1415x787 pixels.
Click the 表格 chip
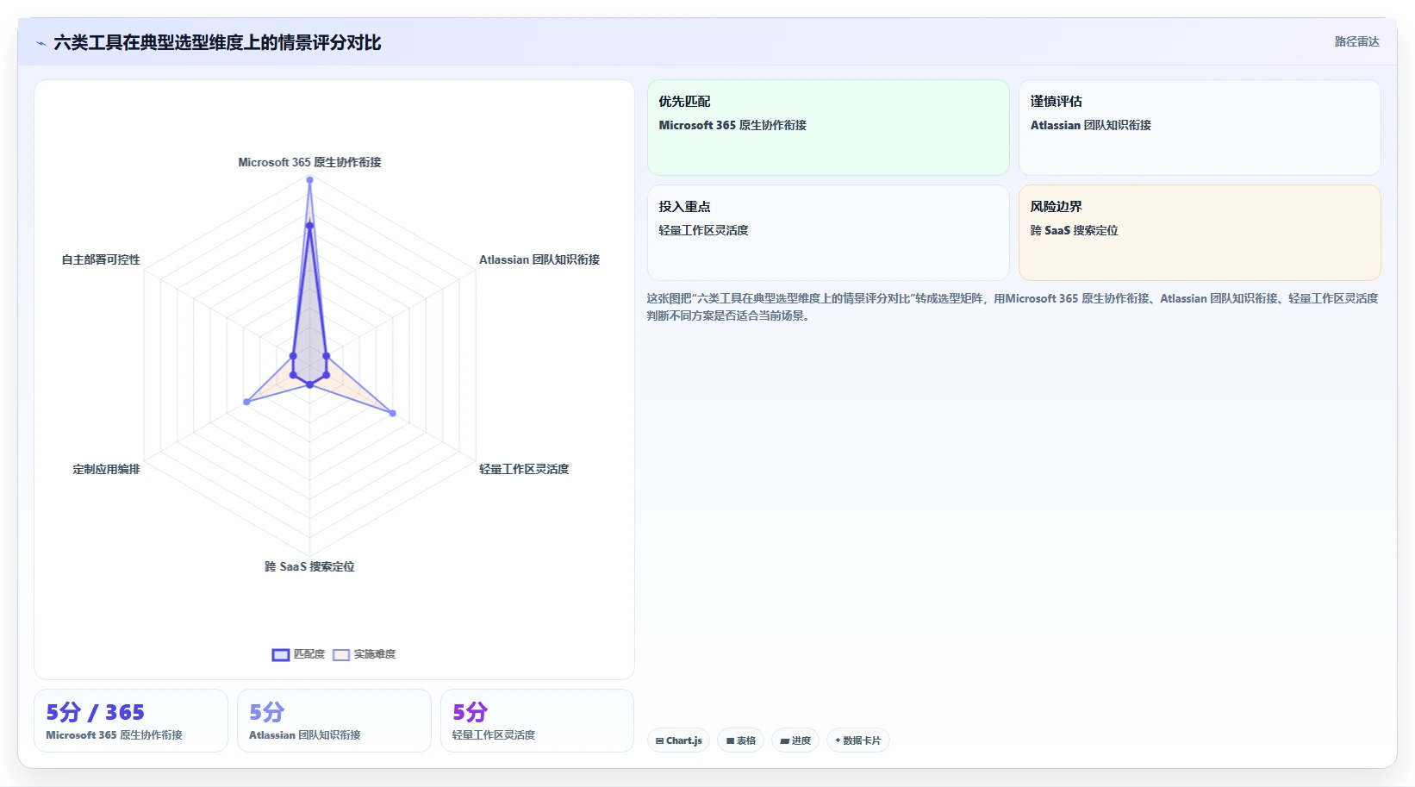pyautogui.click(x=740, y=740)
